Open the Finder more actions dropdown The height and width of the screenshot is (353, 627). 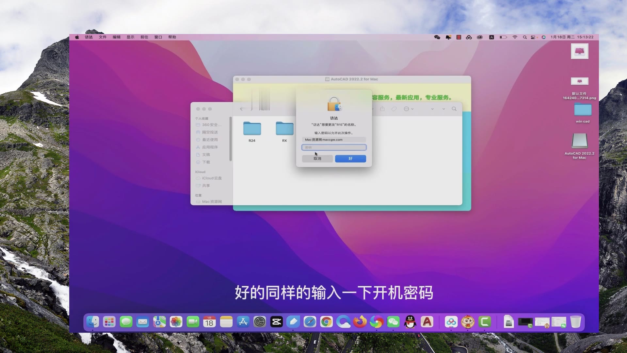[x=409, y=109]
